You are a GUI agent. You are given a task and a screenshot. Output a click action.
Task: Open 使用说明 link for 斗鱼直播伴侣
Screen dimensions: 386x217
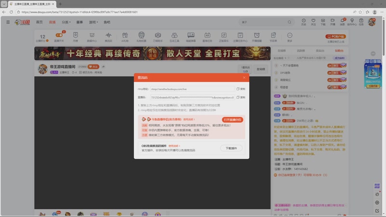(x=189, y=119)
